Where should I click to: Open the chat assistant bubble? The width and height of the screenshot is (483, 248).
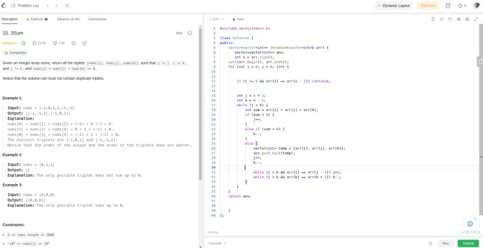click(x=470, y=224)
